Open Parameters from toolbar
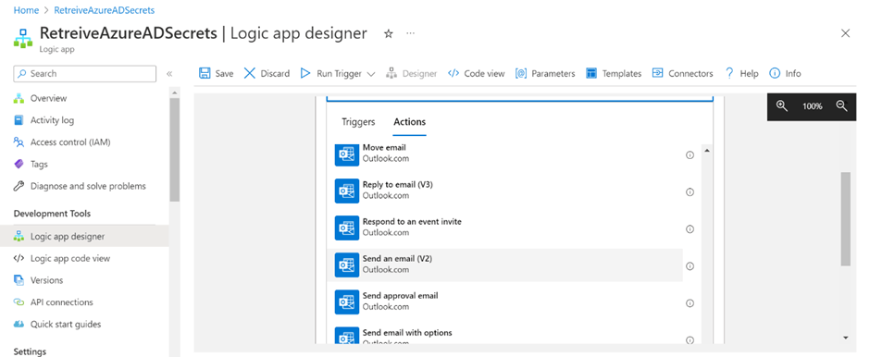The image size is (870, 357). click(545, 73)
